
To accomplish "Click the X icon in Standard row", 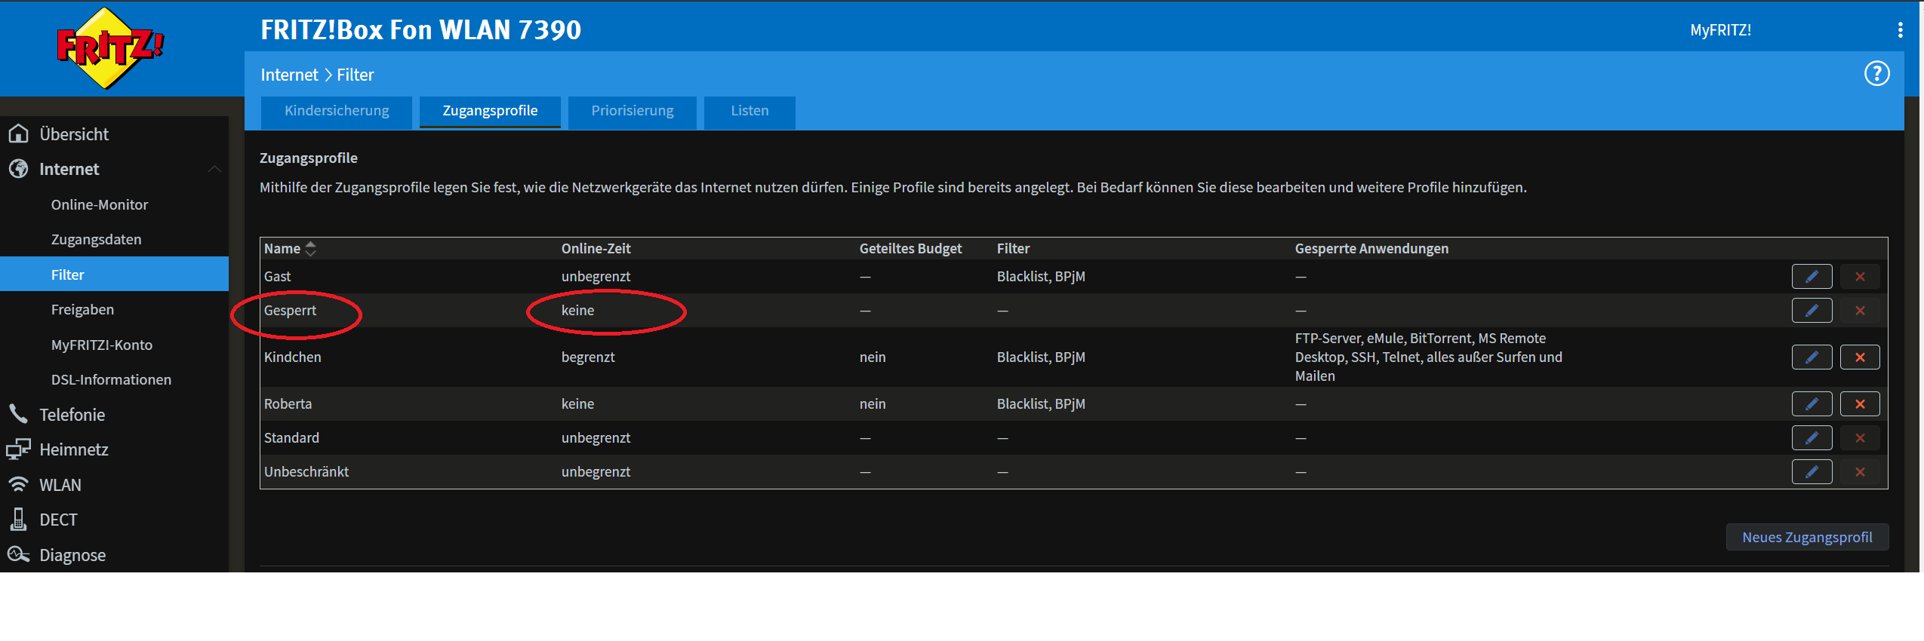I will point(1860,438).
